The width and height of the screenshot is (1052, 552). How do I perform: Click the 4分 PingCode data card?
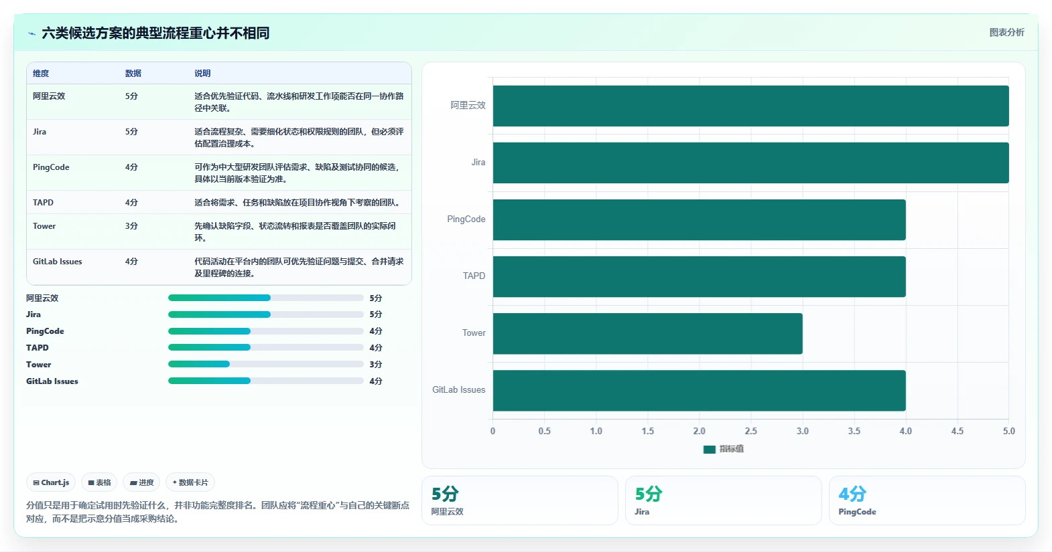(x=927, y=500)
